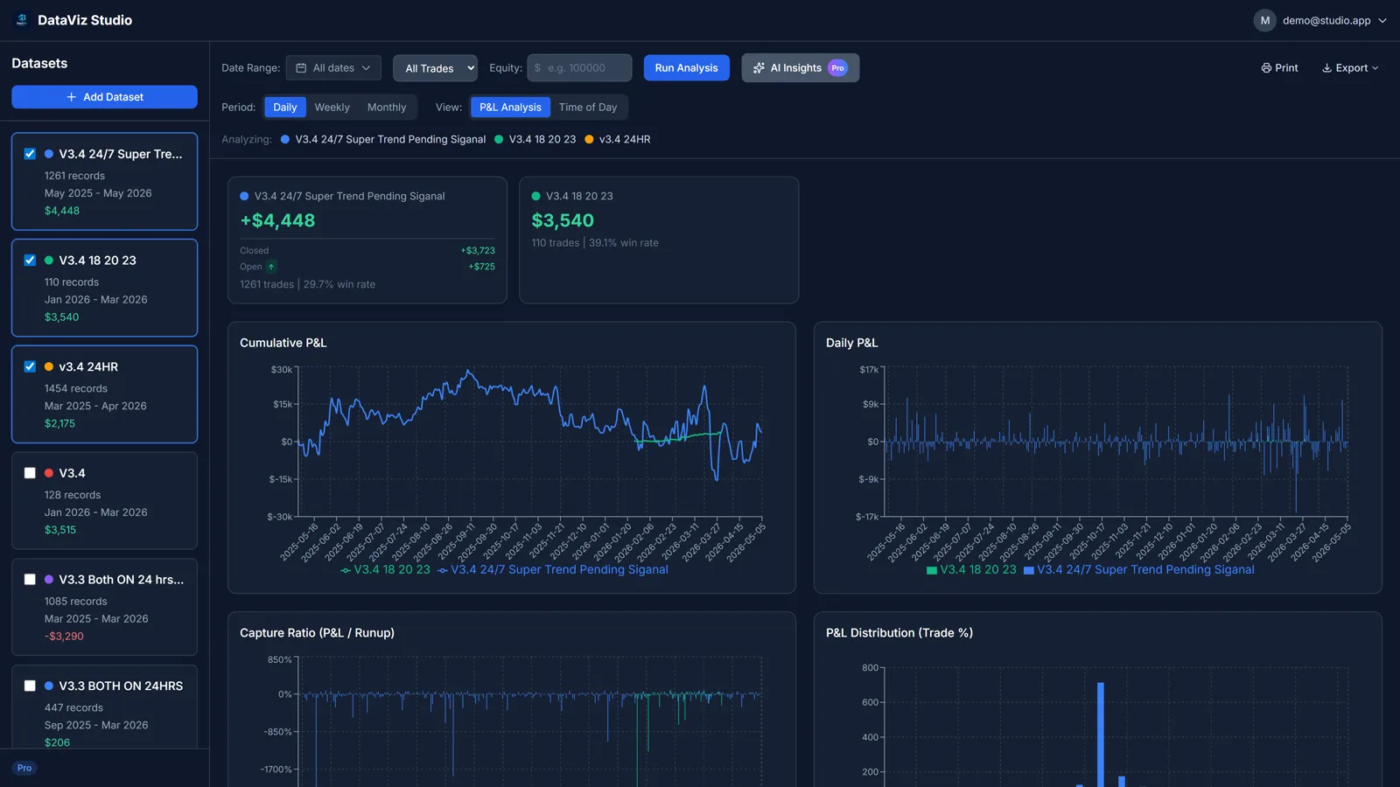
Task: Click the Cumulative P&L chart title
Action: [x=283, y=343]
